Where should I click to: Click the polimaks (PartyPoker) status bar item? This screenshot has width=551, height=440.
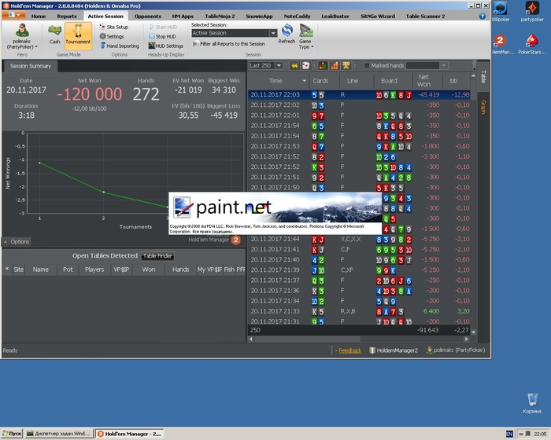(x=456, y=350)
